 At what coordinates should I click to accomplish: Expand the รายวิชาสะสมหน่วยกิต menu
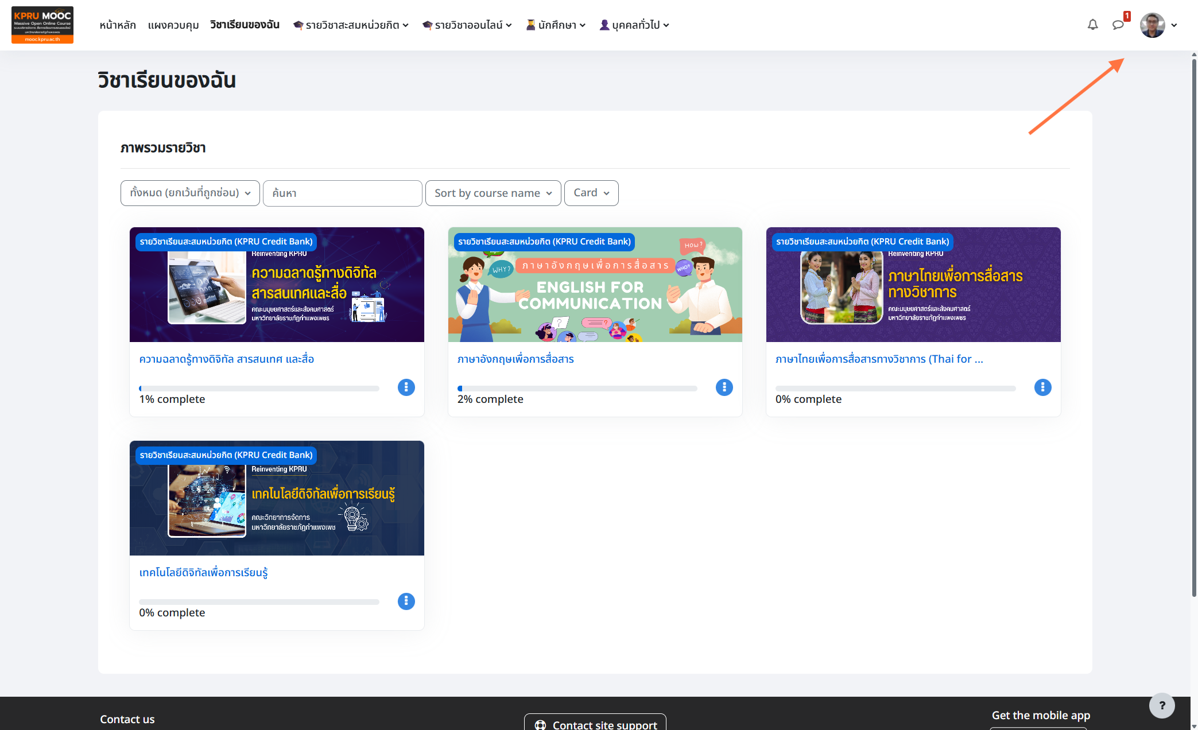tap(351, 25)
